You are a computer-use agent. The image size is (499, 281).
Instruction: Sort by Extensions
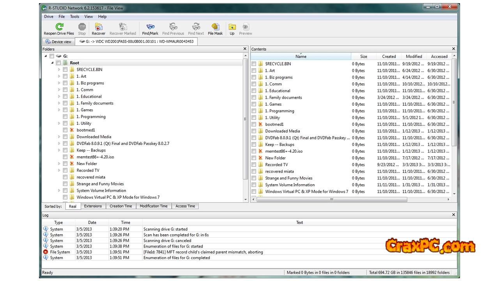point(93,206)
